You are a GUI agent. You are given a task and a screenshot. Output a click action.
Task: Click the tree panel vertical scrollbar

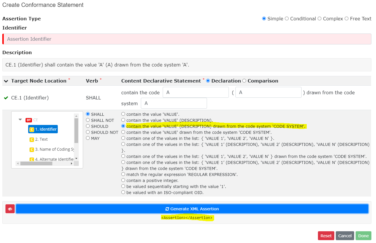(x=76, y=131)
